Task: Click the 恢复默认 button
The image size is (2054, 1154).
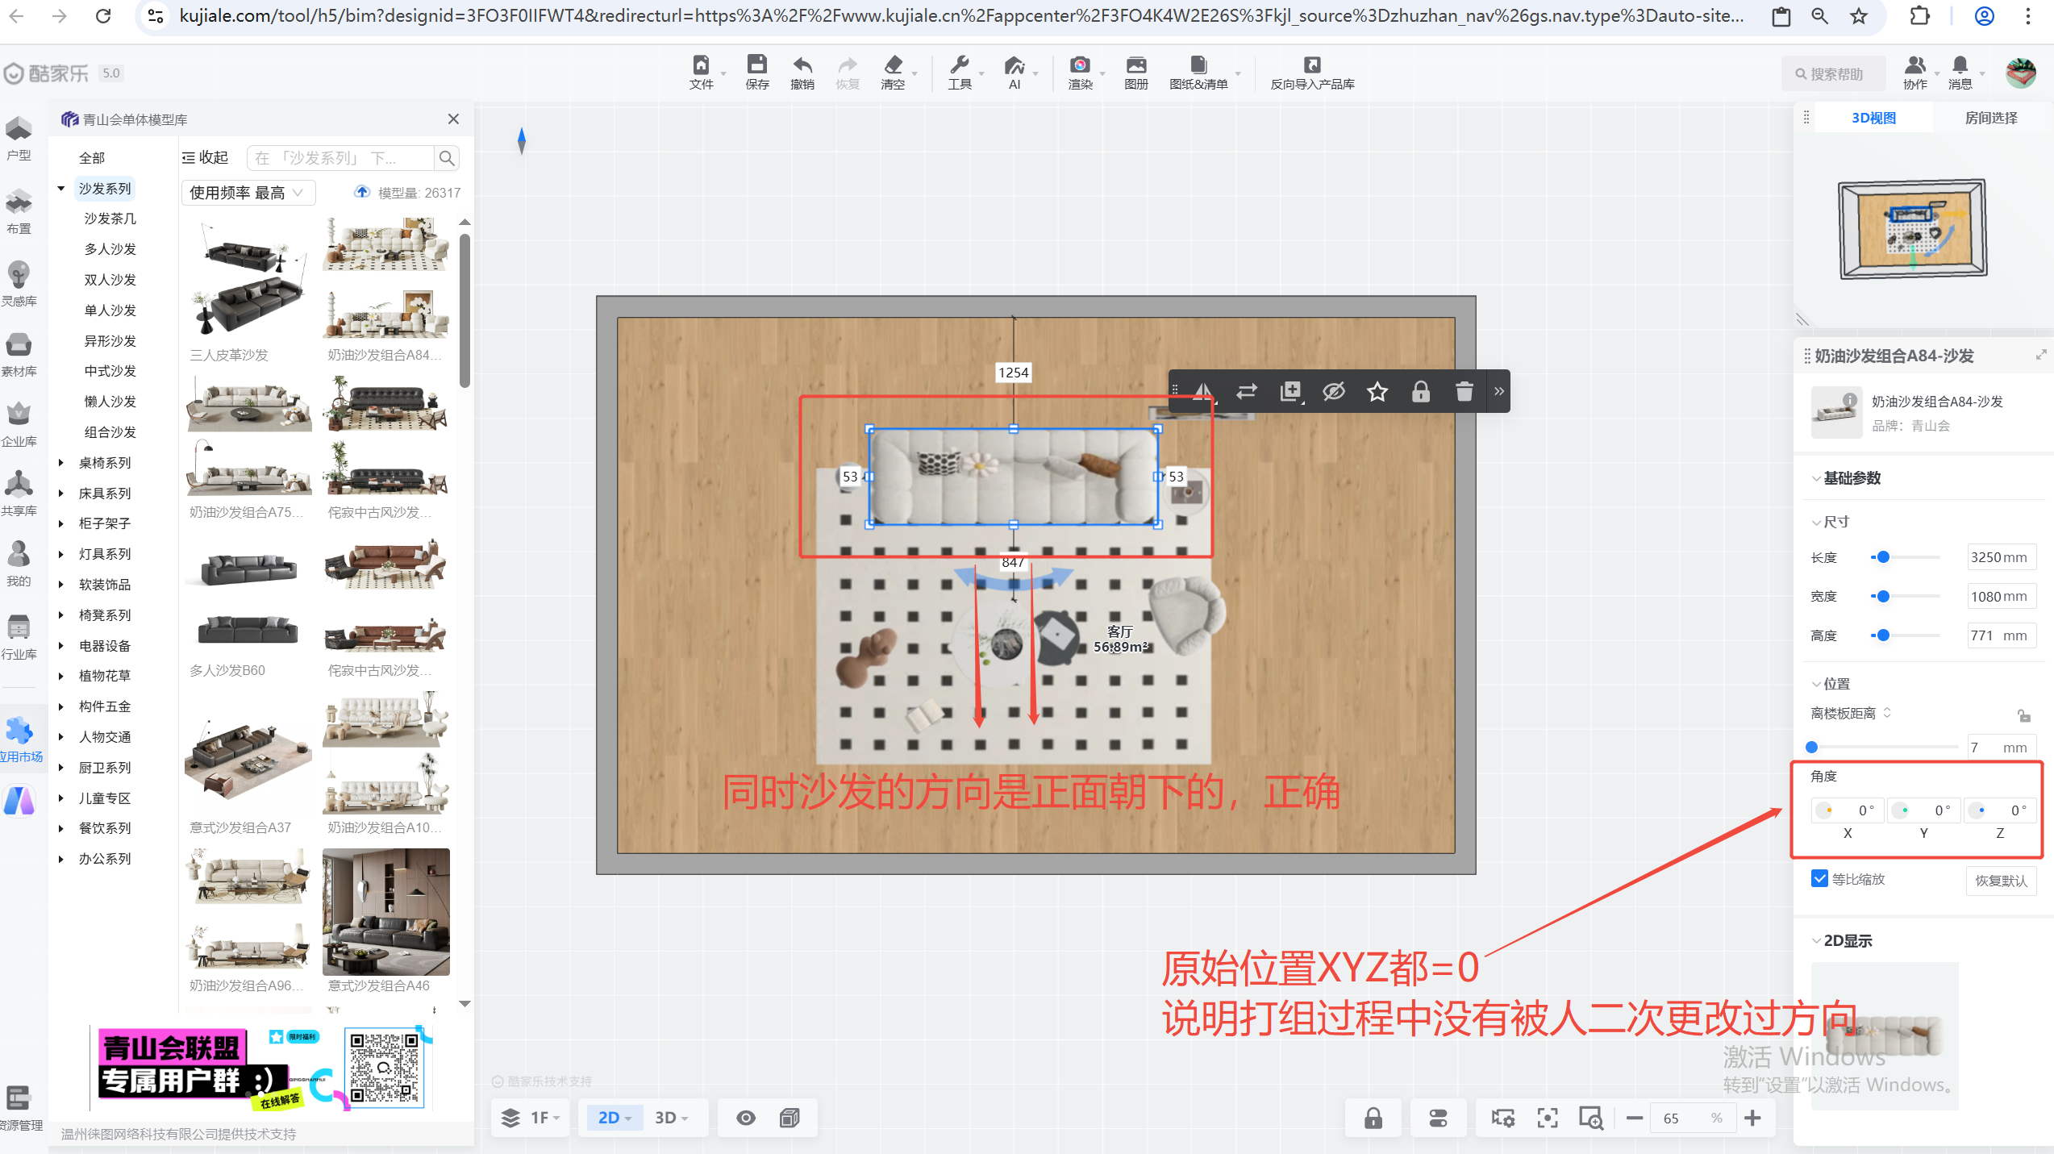Action: point(2001,881)
